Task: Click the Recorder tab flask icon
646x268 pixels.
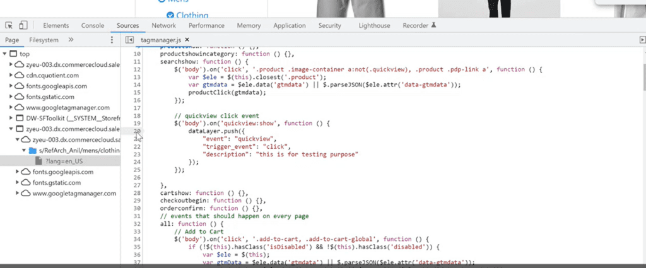Action: 433,26
